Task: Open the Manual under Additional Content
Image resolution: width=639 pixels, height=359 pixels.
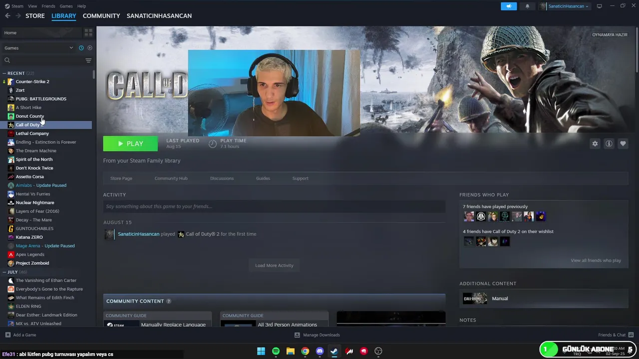Action: click(543, 299)
